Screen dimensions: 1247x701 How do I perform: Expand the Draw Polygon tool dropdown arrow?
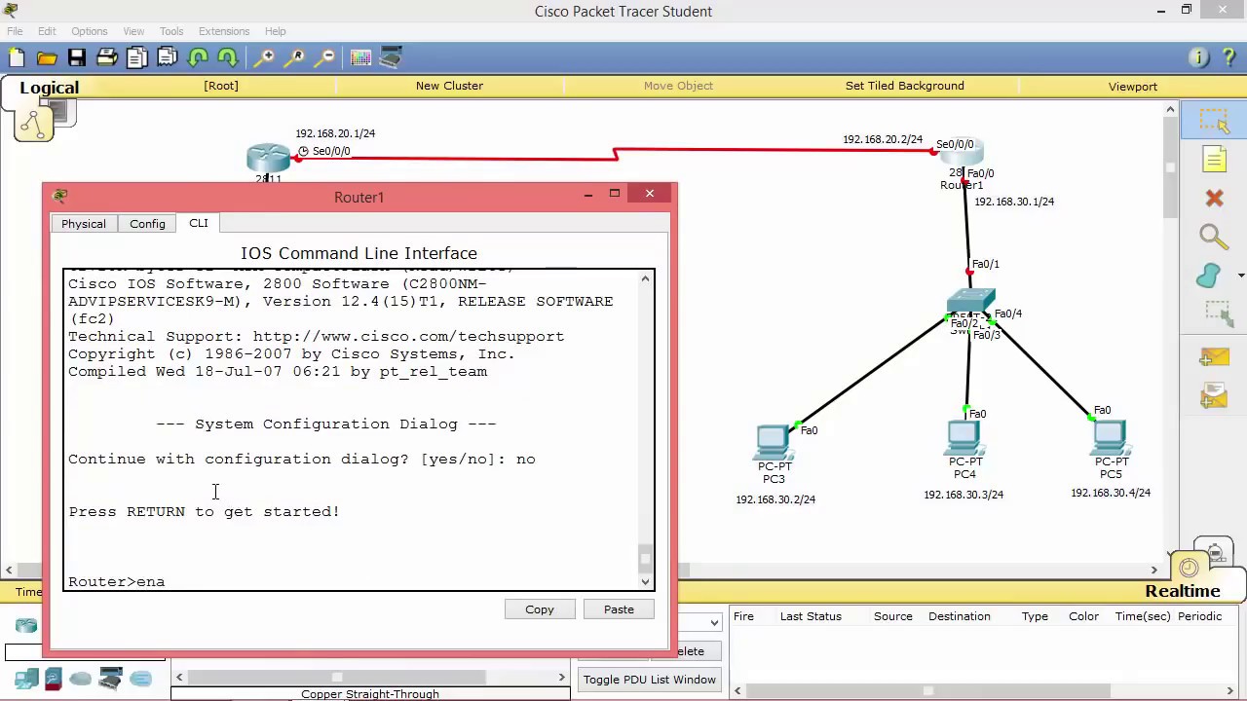tap(1240, 276)
